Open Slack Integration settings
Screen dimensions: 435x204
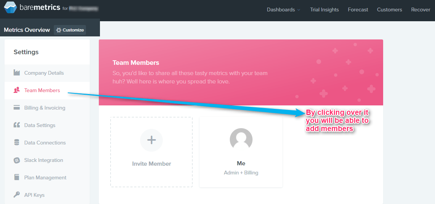47,160
